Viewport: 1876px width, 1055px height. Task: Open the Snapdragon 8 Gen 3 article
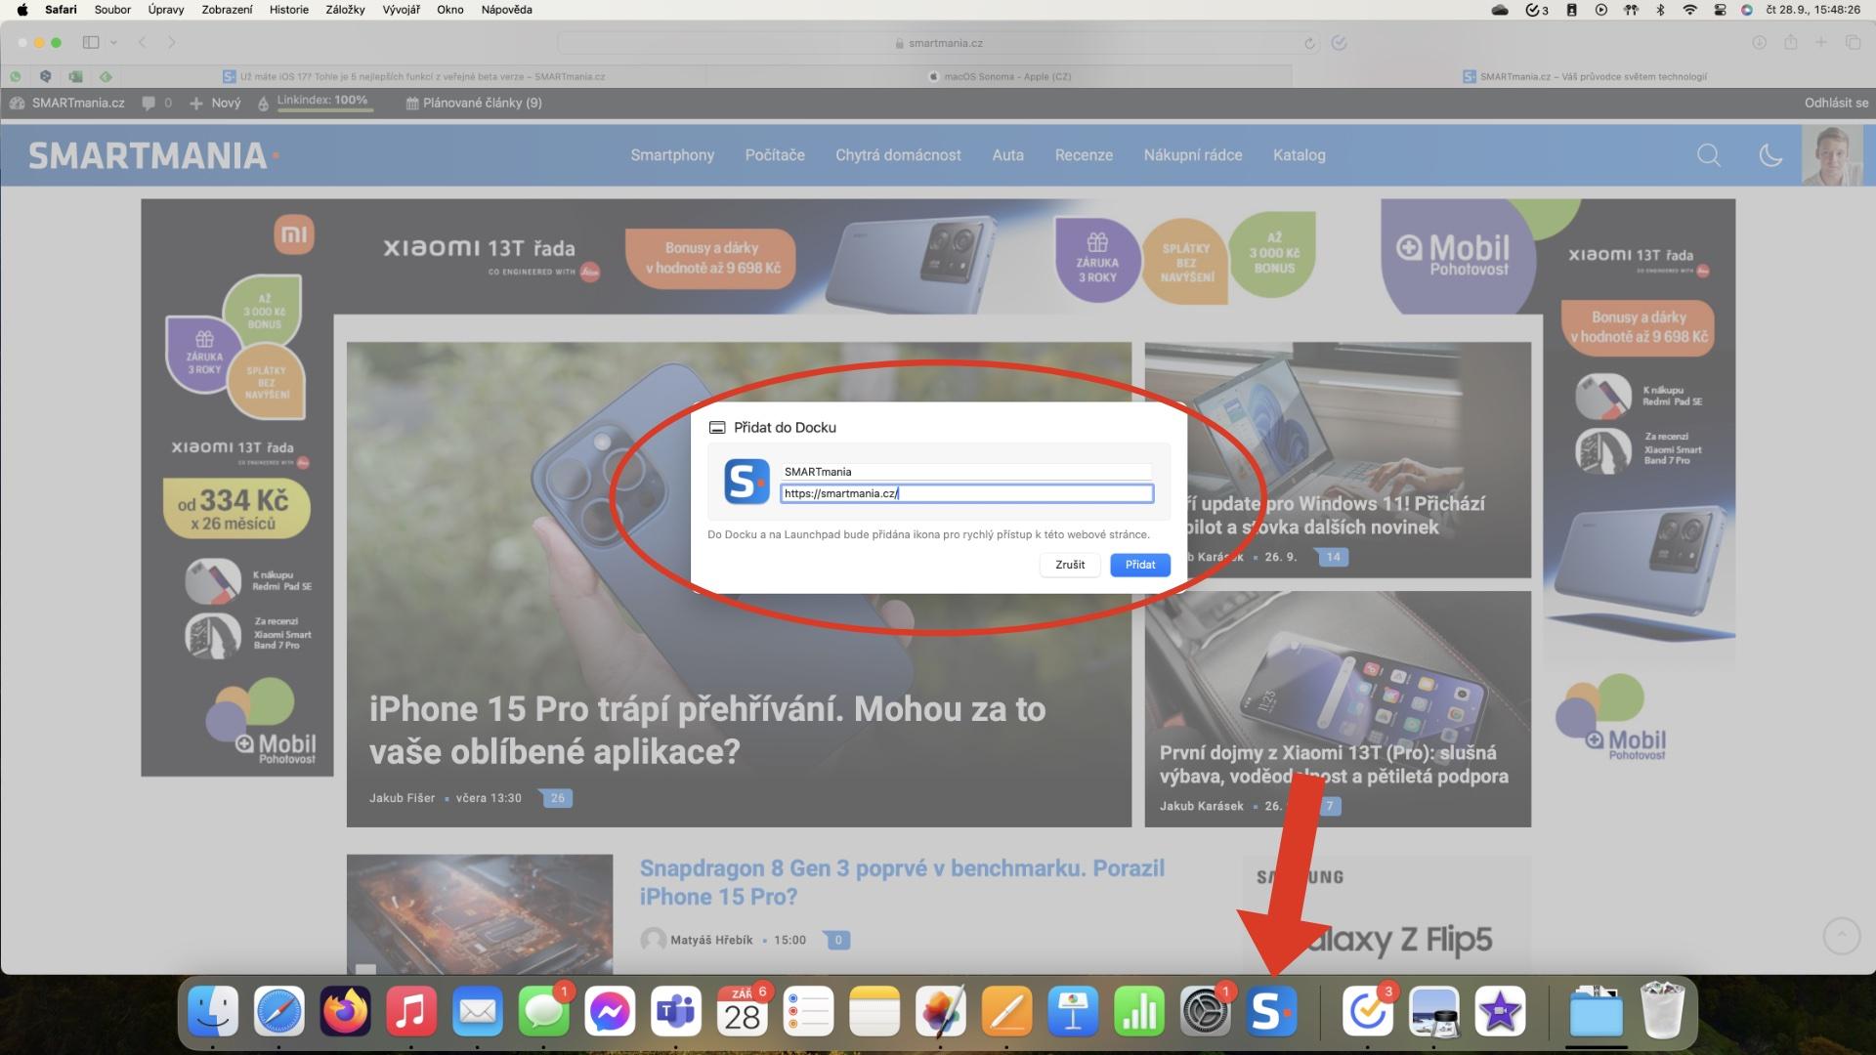pyautogui.click(x=902, y=882)
